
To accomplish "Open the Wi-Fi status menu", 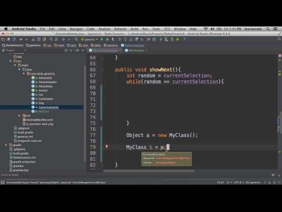I will [x=206, y=29].
